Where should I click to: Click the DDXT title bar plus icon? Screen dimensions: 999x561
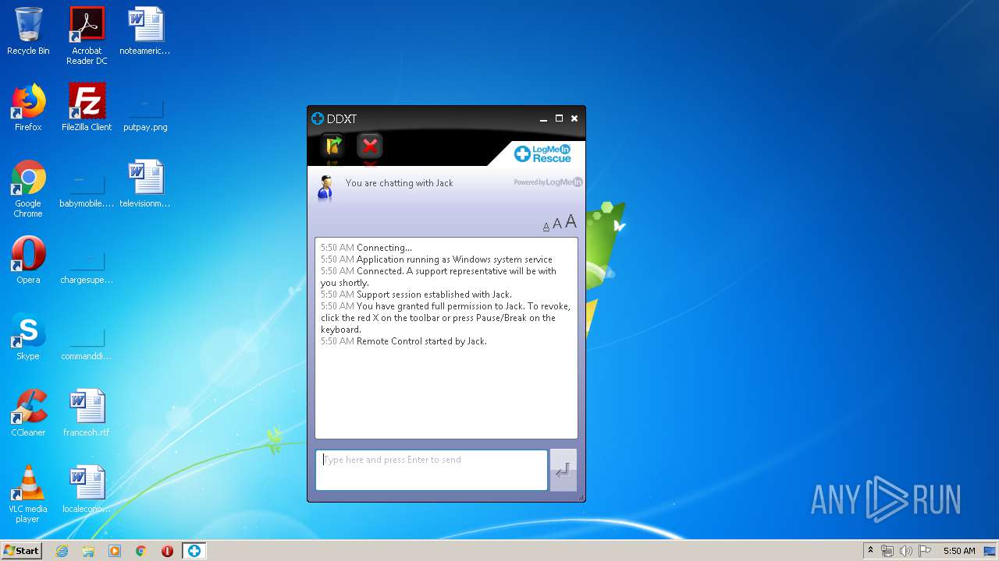click(318, 118)
